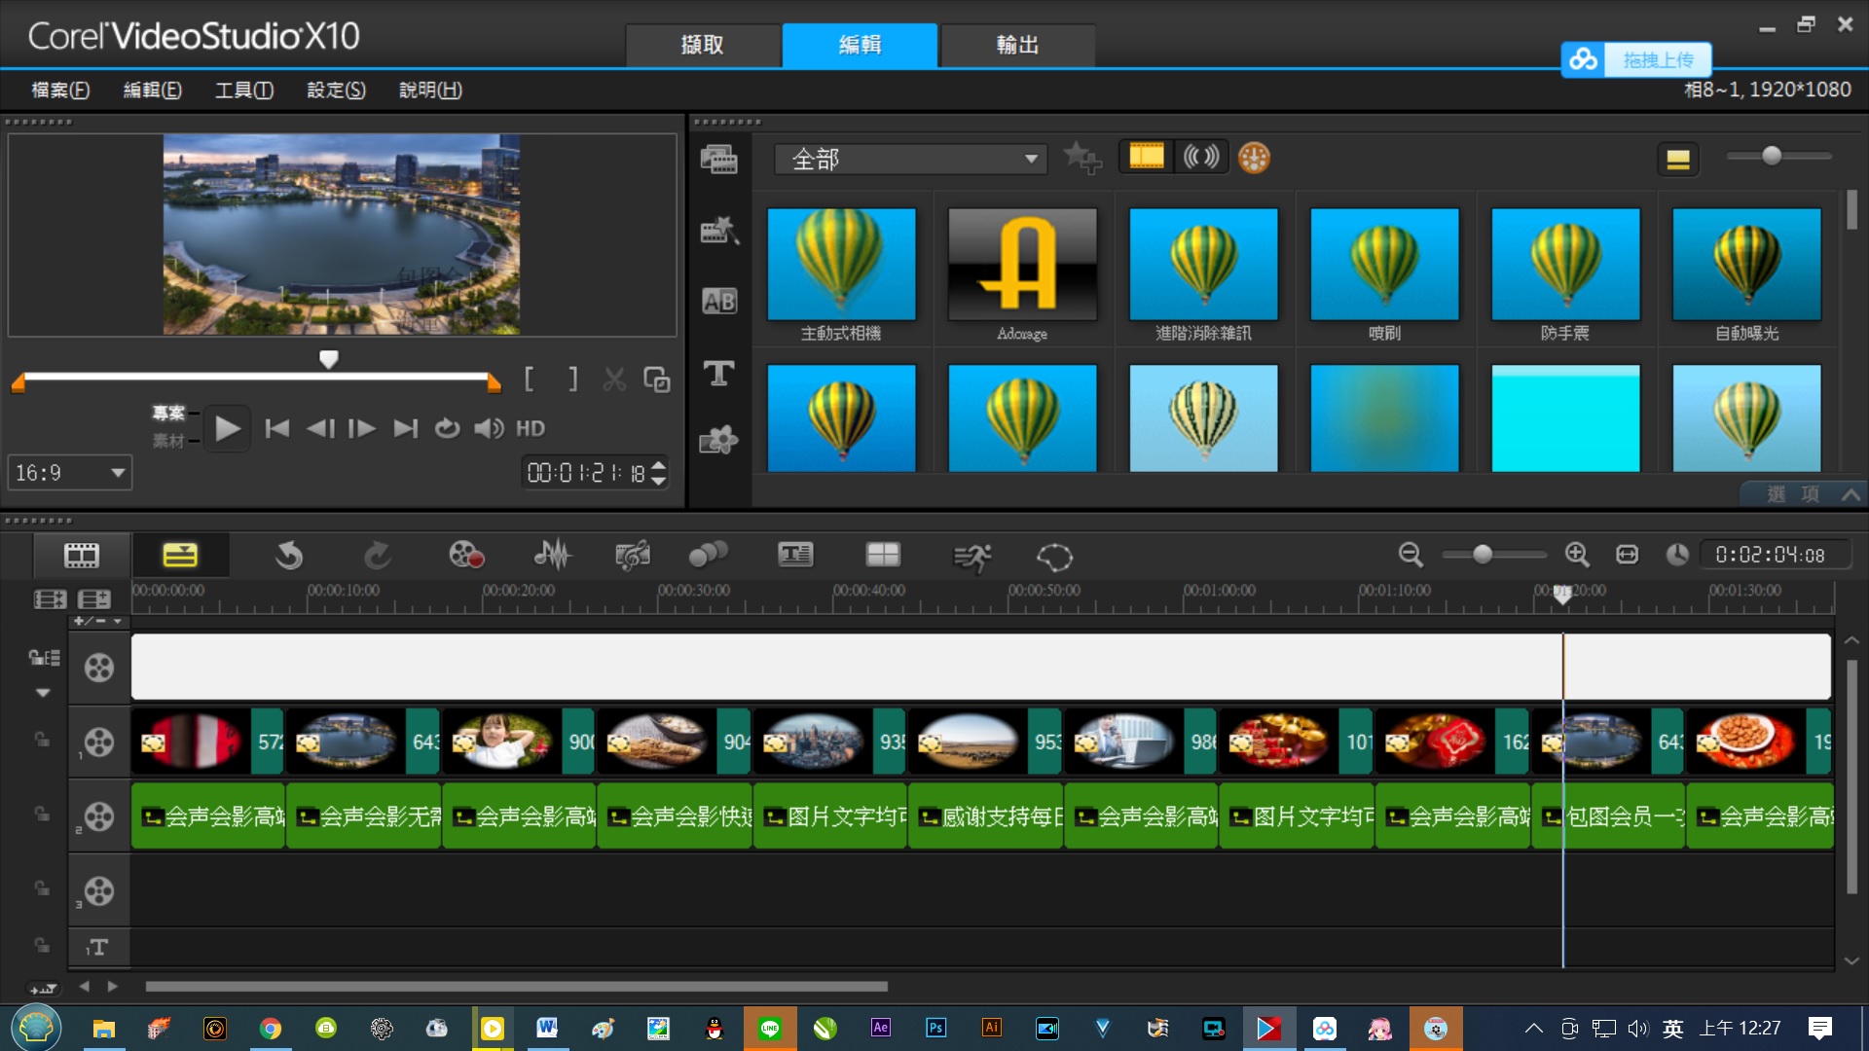The image size is (1869, 1051).
Task: Open the Record/Capture option icon
Action: [466, 556]
